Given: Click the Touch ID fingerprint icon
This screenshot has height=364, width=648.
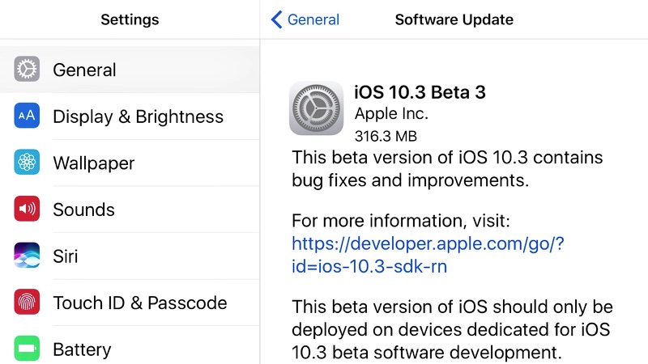Looking at the screenshot, I should tap(27, 303).
